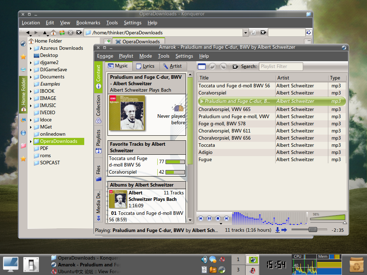Expand the djgame2 folder tree node
This screenshot has height=275, width=367.
pos(31,63)
